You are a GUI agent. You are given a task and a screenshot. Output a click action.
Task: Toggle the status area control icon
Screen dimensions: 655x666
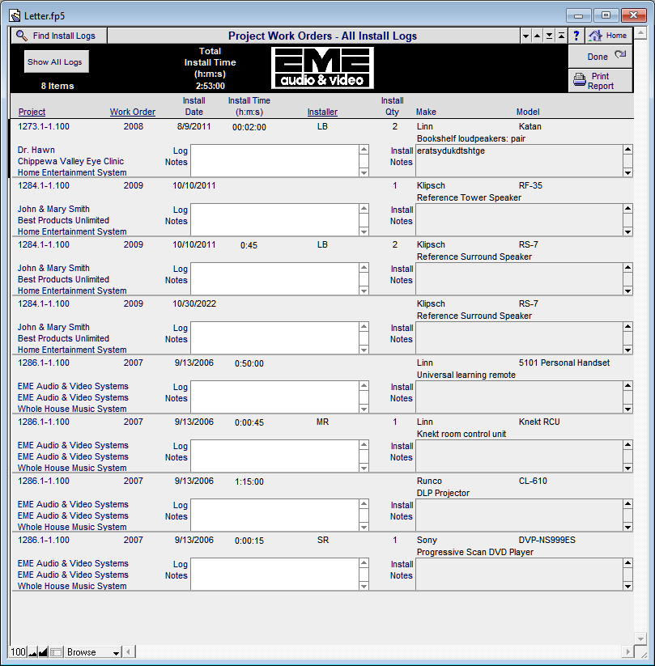[56, 652]
